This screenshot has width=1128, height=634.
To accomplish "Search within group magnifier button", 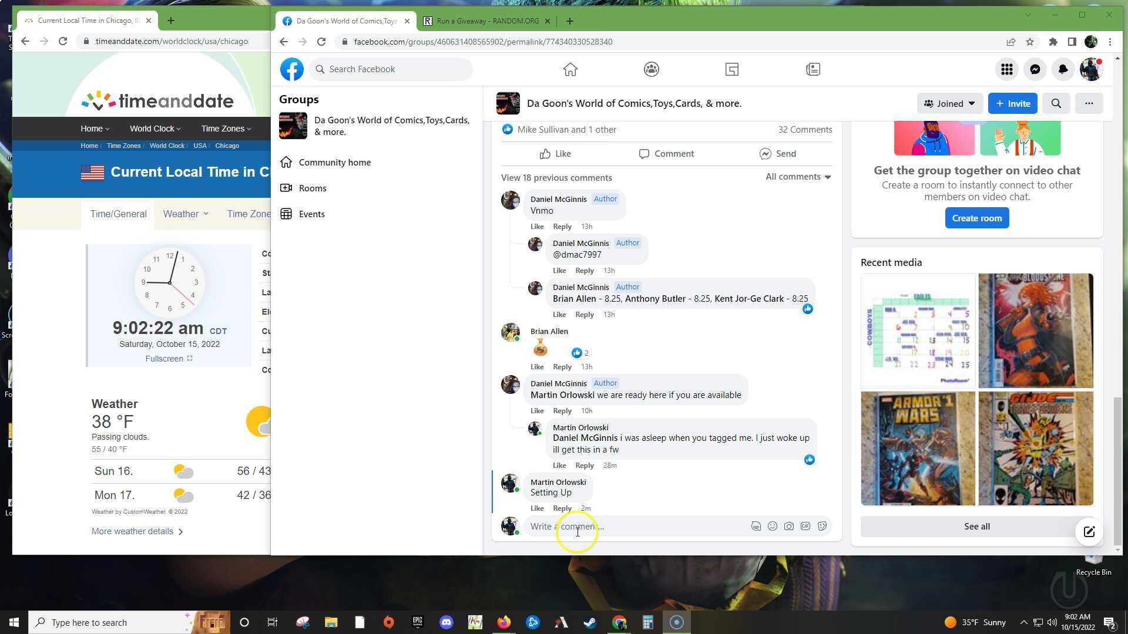I will (1056, 103).
